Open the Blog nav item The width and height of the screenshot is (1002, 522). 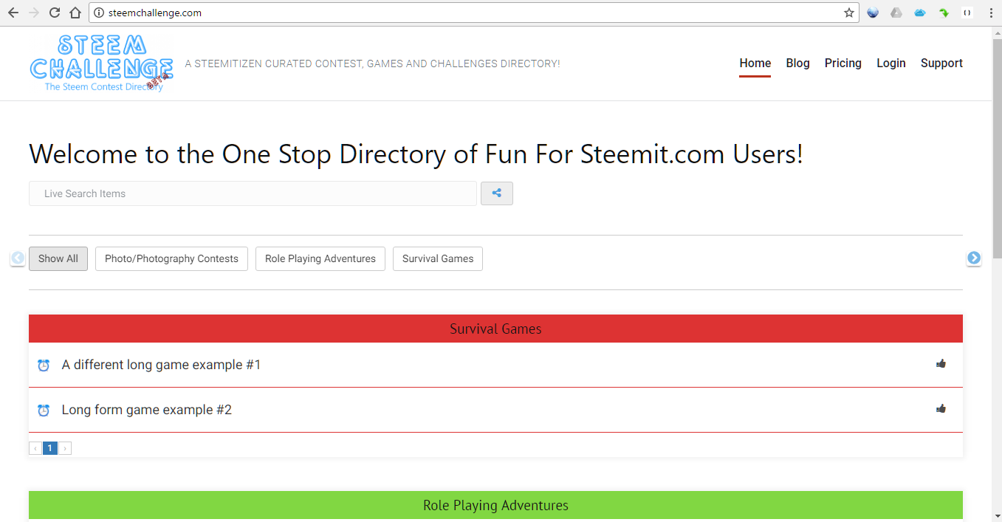point(797,63)
